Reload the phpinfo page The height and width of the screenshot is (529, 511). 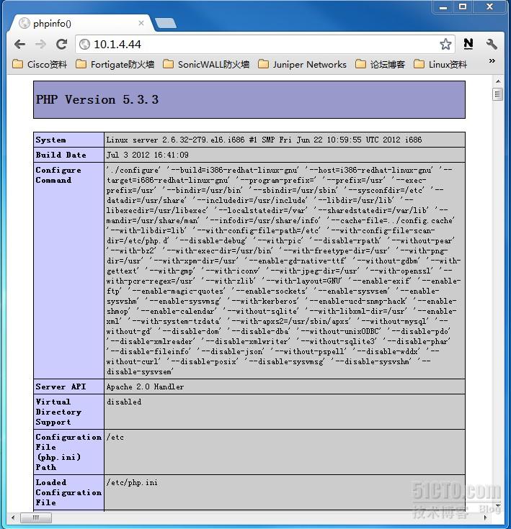(x=61, y=44)
